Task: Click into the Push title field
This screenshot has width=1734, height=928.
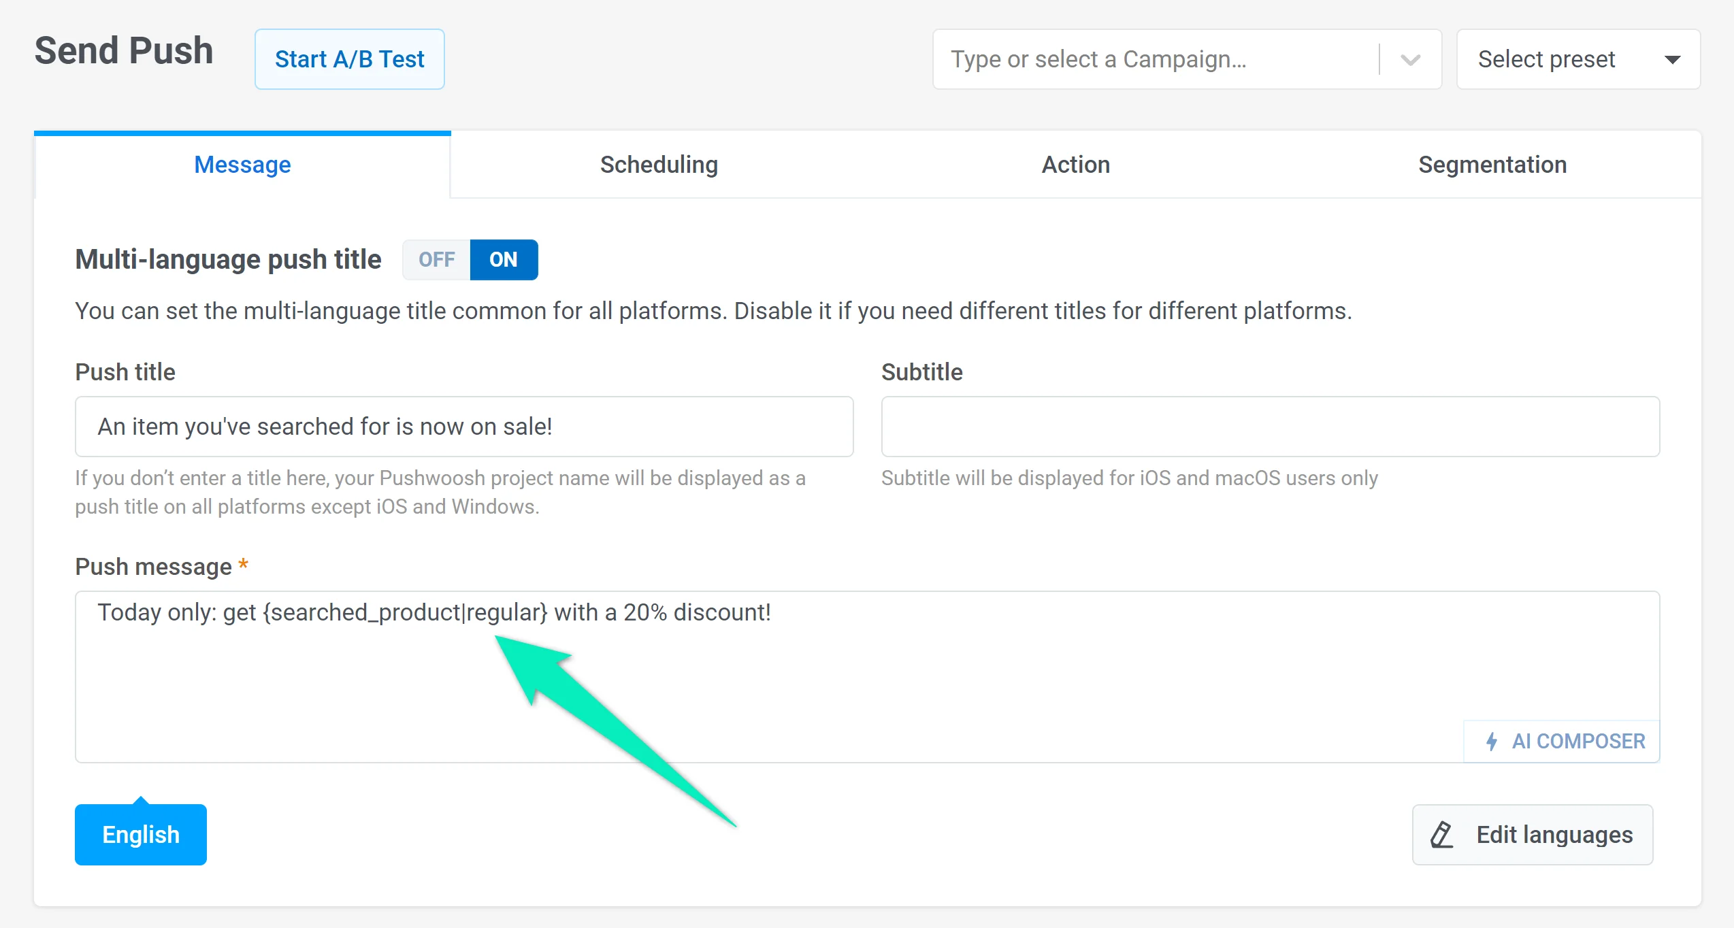Action: pyautogui.click(x=464, y=427)
